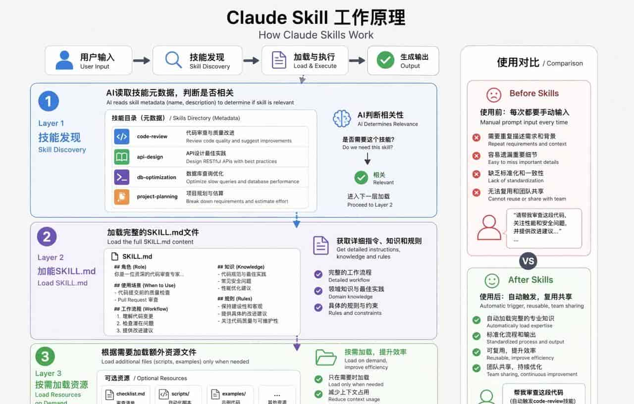Click the Layer 3 label

click(x=49, y=374)
